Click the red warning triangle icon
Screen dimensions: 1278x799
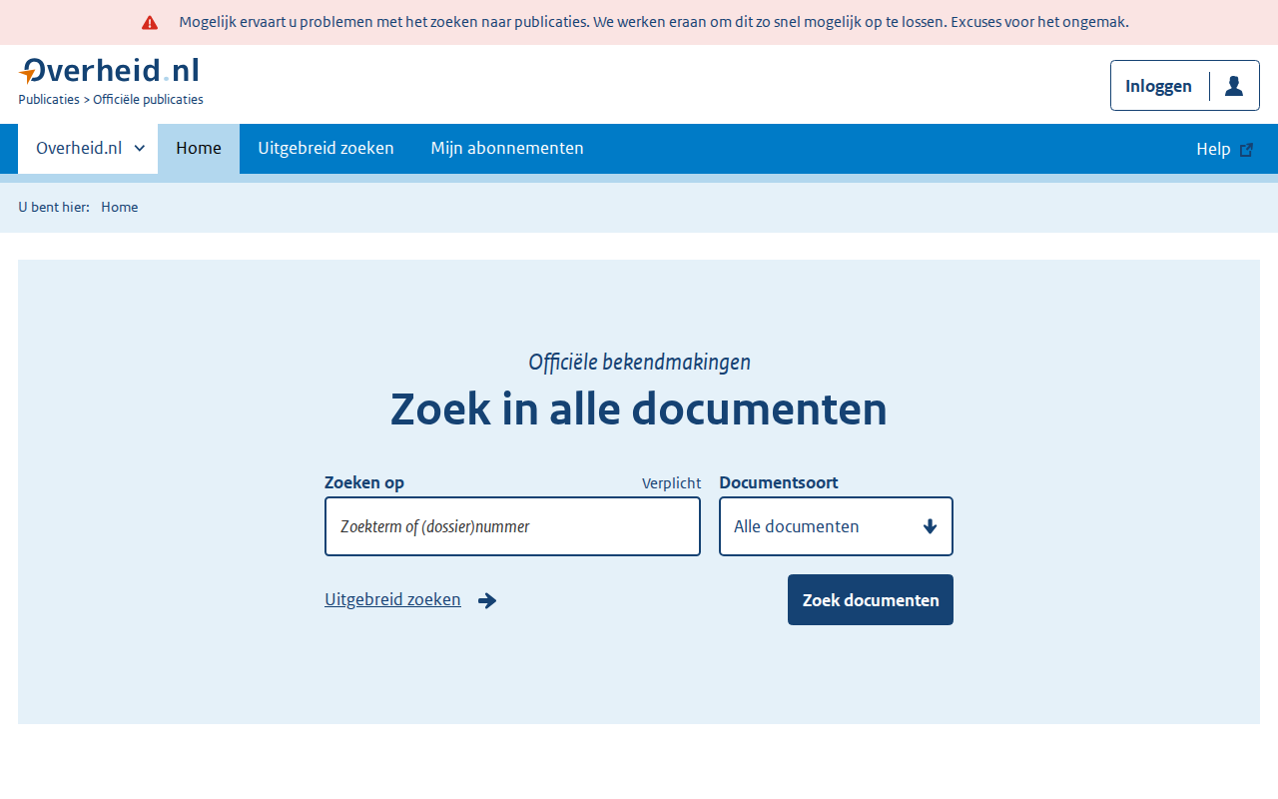[150, 23]
